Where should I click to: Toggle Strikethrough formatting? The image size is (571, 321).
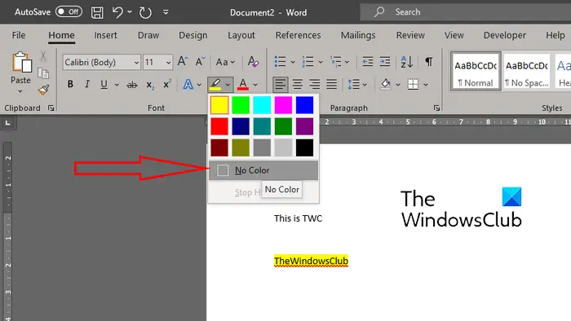(132, 85)
